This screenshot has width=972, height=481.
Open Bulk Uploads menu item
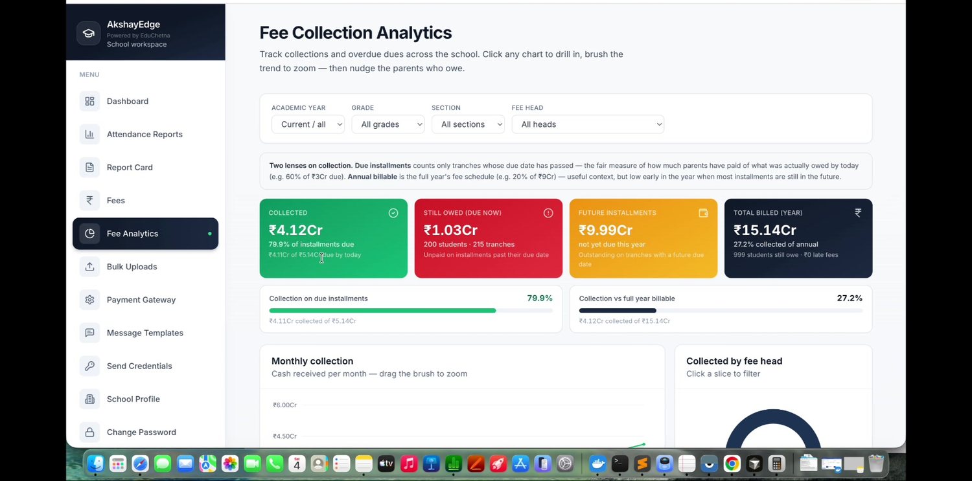(145, 266)
